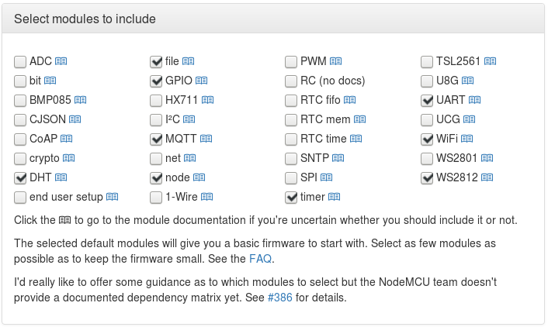
Task: Check the crypto module checkbox
Action: coord(20,158)
